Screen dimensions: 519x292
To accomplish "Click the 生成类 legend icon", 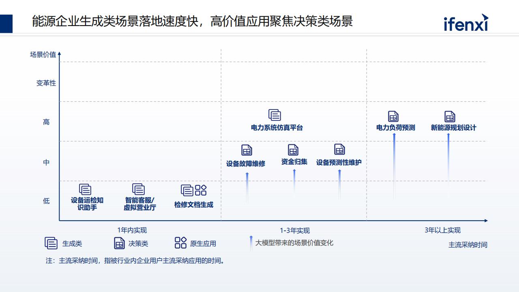I will [x=51, y=243].
